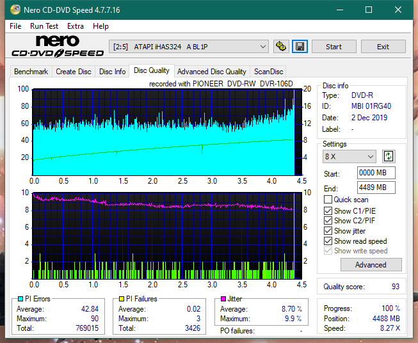Click the drive options tool icon
The height and width of the screenshot is (343, 418).
[x=281, y=47]
